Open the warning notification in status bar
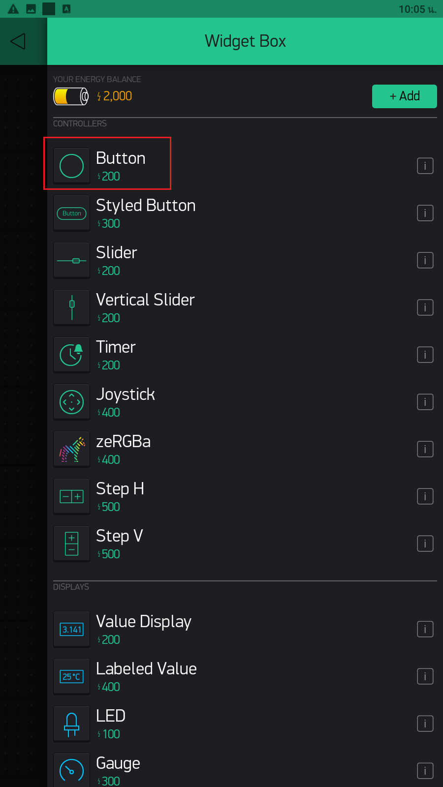 coord(13,9)
